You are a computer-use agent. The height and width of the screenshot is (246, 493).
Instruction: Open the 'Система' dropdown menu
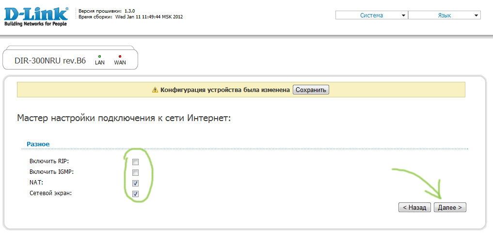click(371, 15)
